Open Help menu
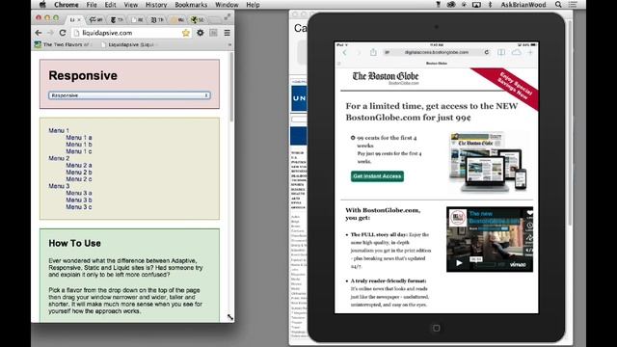Viewport: 617px width, 347px height. click(x=253, y=5)
